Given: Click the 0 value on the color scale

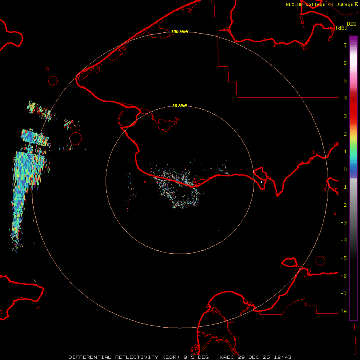Looking at the screenshot, I should tap(345, 170).
